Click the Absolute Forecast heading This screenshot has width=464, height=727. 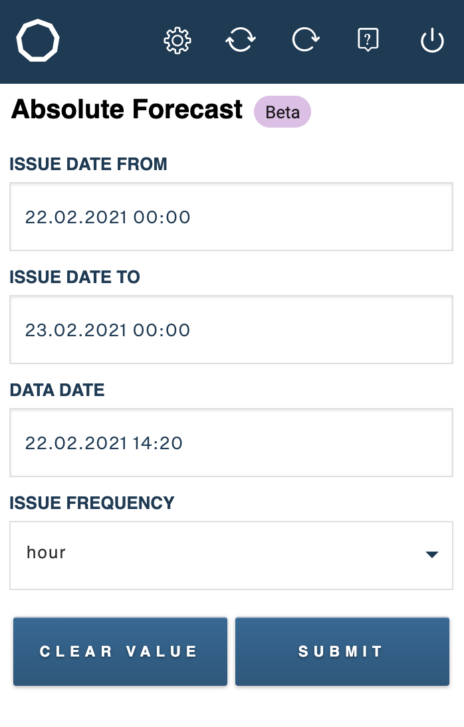point(127,110)
